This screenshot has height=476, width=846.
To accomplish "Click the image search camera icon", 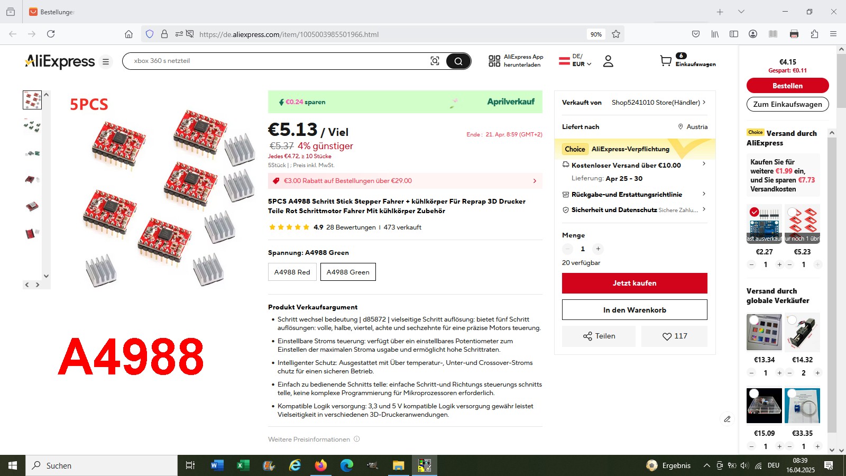I will [435, 61].
